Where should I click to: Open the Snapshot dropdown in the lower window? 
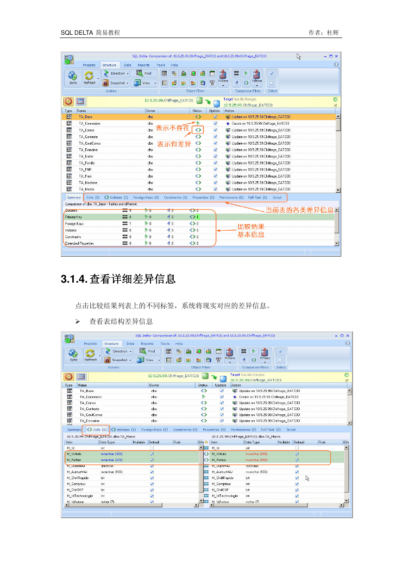(x=118, y=360)
